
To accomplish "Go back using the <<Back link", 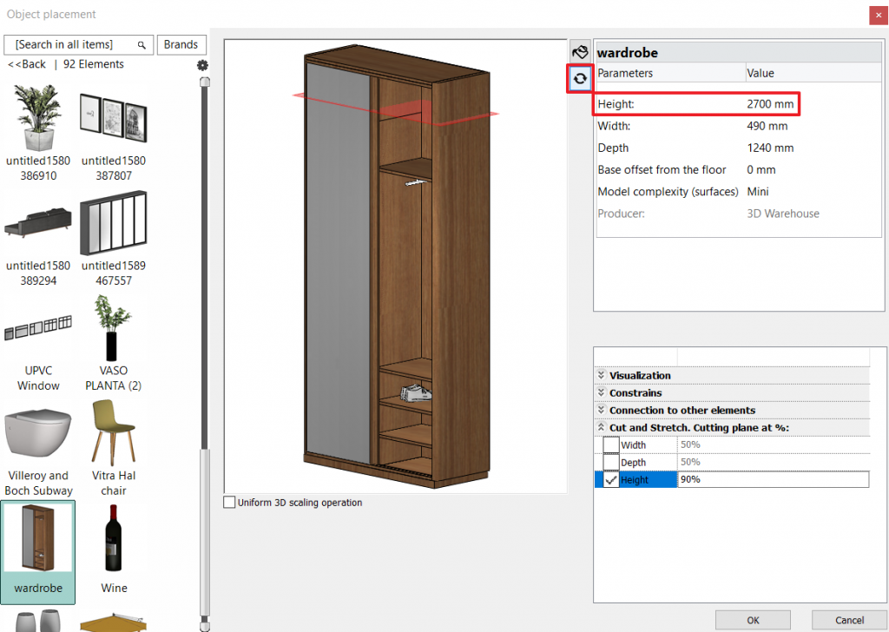I will coord(27,64).
